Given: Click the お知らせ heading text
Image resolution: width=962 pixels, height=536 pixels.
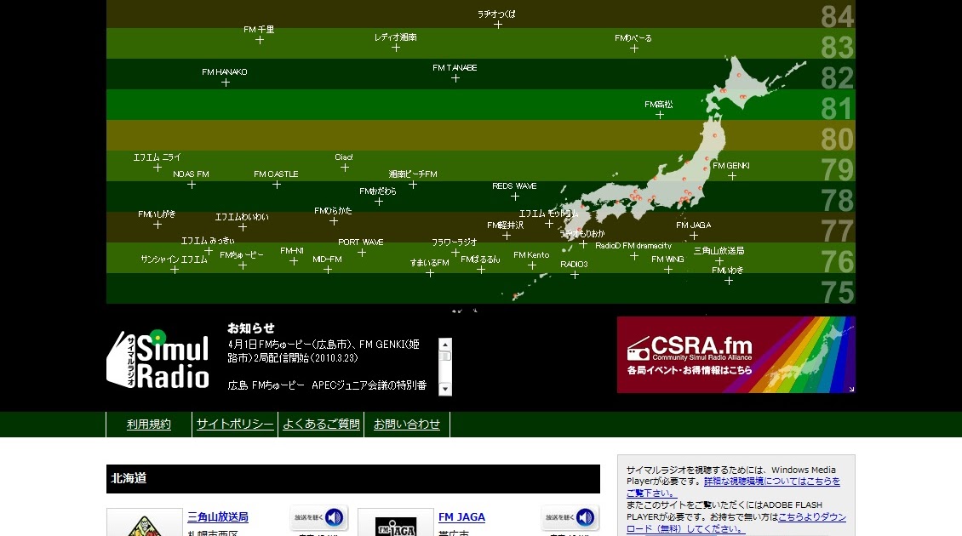Looking at the screenshot, I should pyautogui.click(x=251, y=328).
